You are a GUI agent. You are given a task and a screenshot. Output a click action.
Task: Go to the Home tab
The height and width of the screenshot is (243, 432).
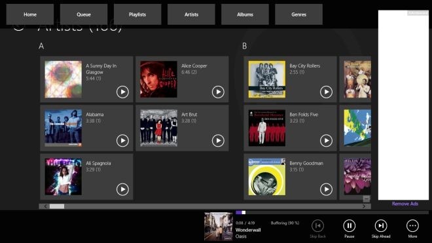pyautogui.click(x=30, y=14)
